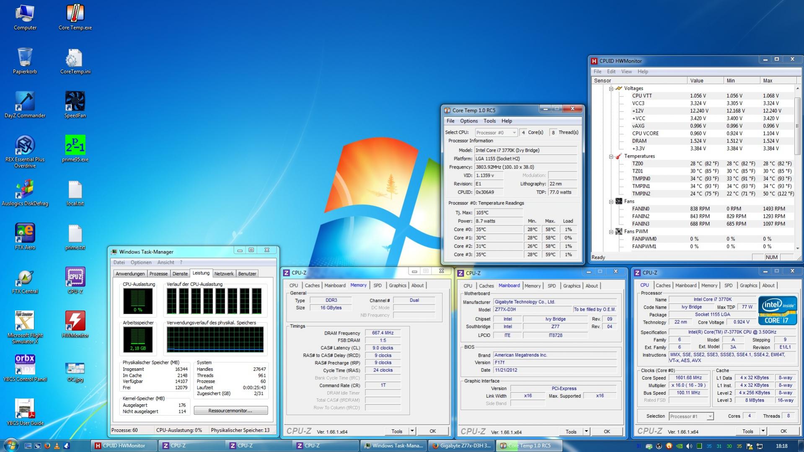804x452 pixels.
Task: Select the FTX Aero shortcut icon
Action: 25,237
